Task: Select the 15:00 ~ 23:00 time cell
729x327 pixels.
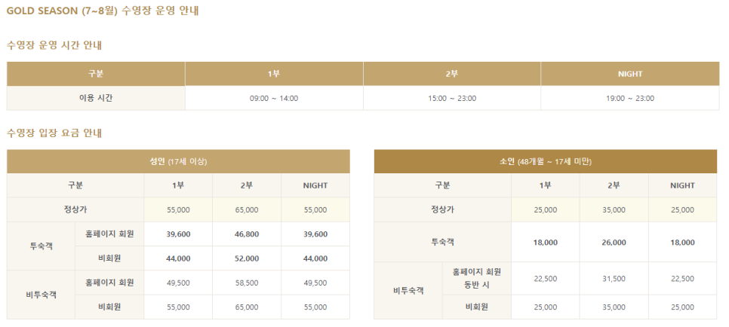Action: tap(451, 99)
